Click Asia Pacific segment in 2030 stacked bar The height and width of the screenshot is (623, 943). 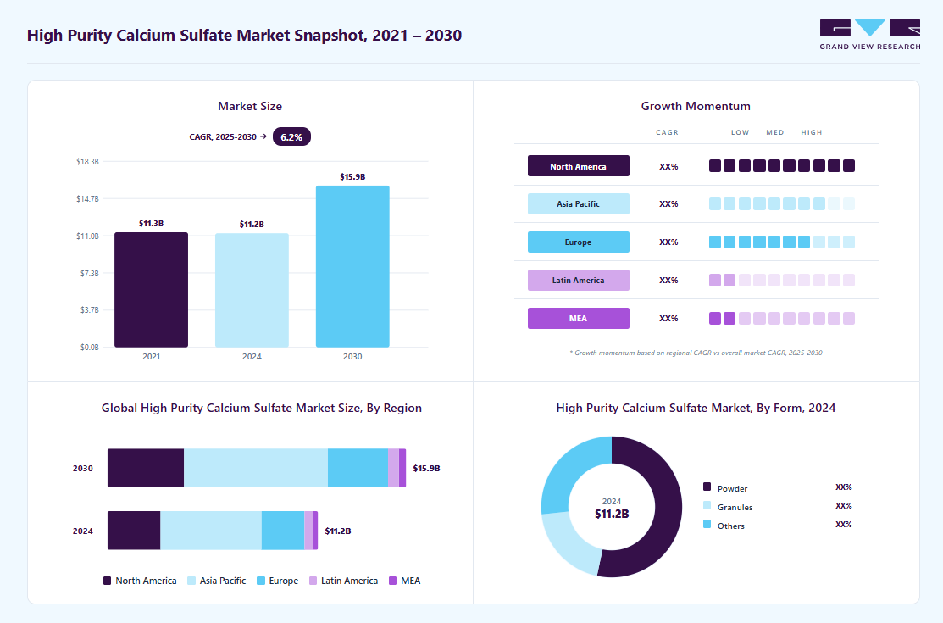pos(256,468)
